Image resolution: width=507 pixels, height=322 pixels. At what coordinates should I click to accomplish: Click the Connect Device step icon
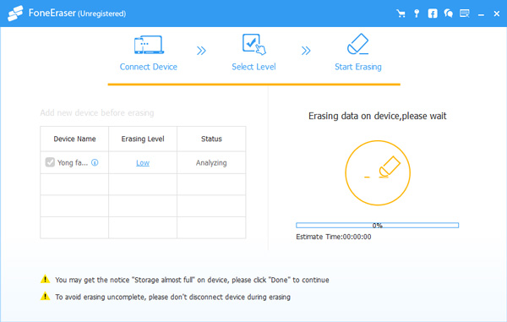pyautogui.click(x=149, y=45)
